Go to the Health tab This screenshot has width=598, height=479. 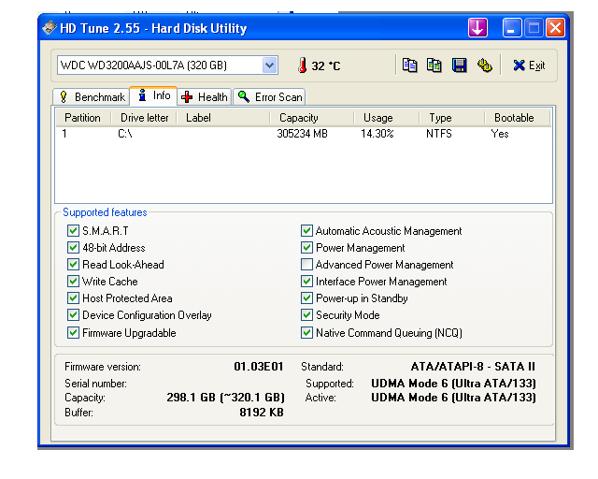click(x=204, y=96)
